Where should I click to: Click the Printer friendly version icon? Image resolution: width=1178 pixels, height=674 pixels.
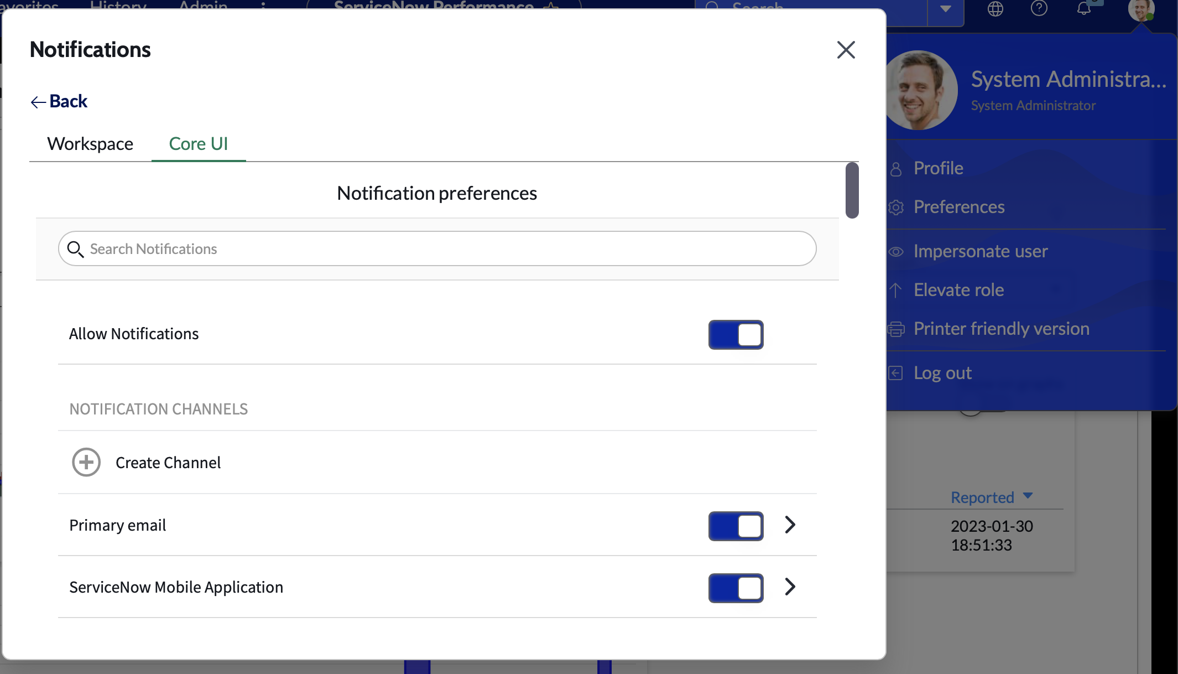click(x=896, y=329)
